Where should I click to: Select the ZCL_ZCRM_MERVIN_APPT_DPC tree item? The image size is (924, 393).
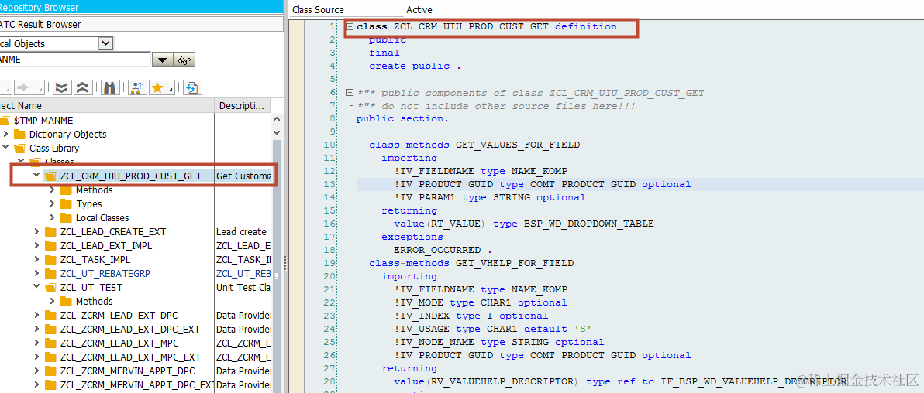[127, 371]
